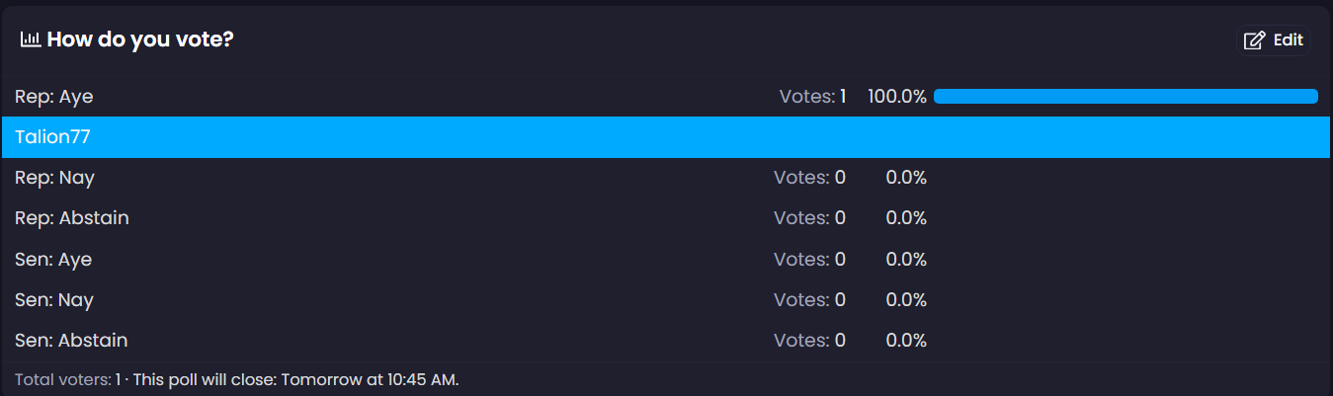Click the 0.0% percentage for Sen: Nay

[906, 300]
